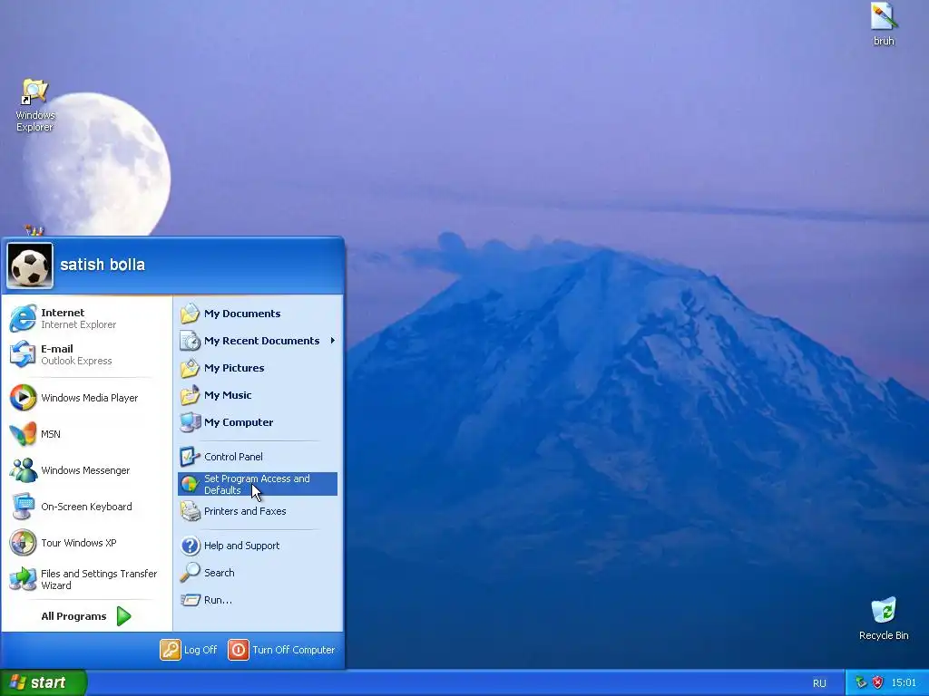This screenshot has height=696, width=929.
Task: Click the Outlook Express E-mail icon
Action: [x=23, y=354]
